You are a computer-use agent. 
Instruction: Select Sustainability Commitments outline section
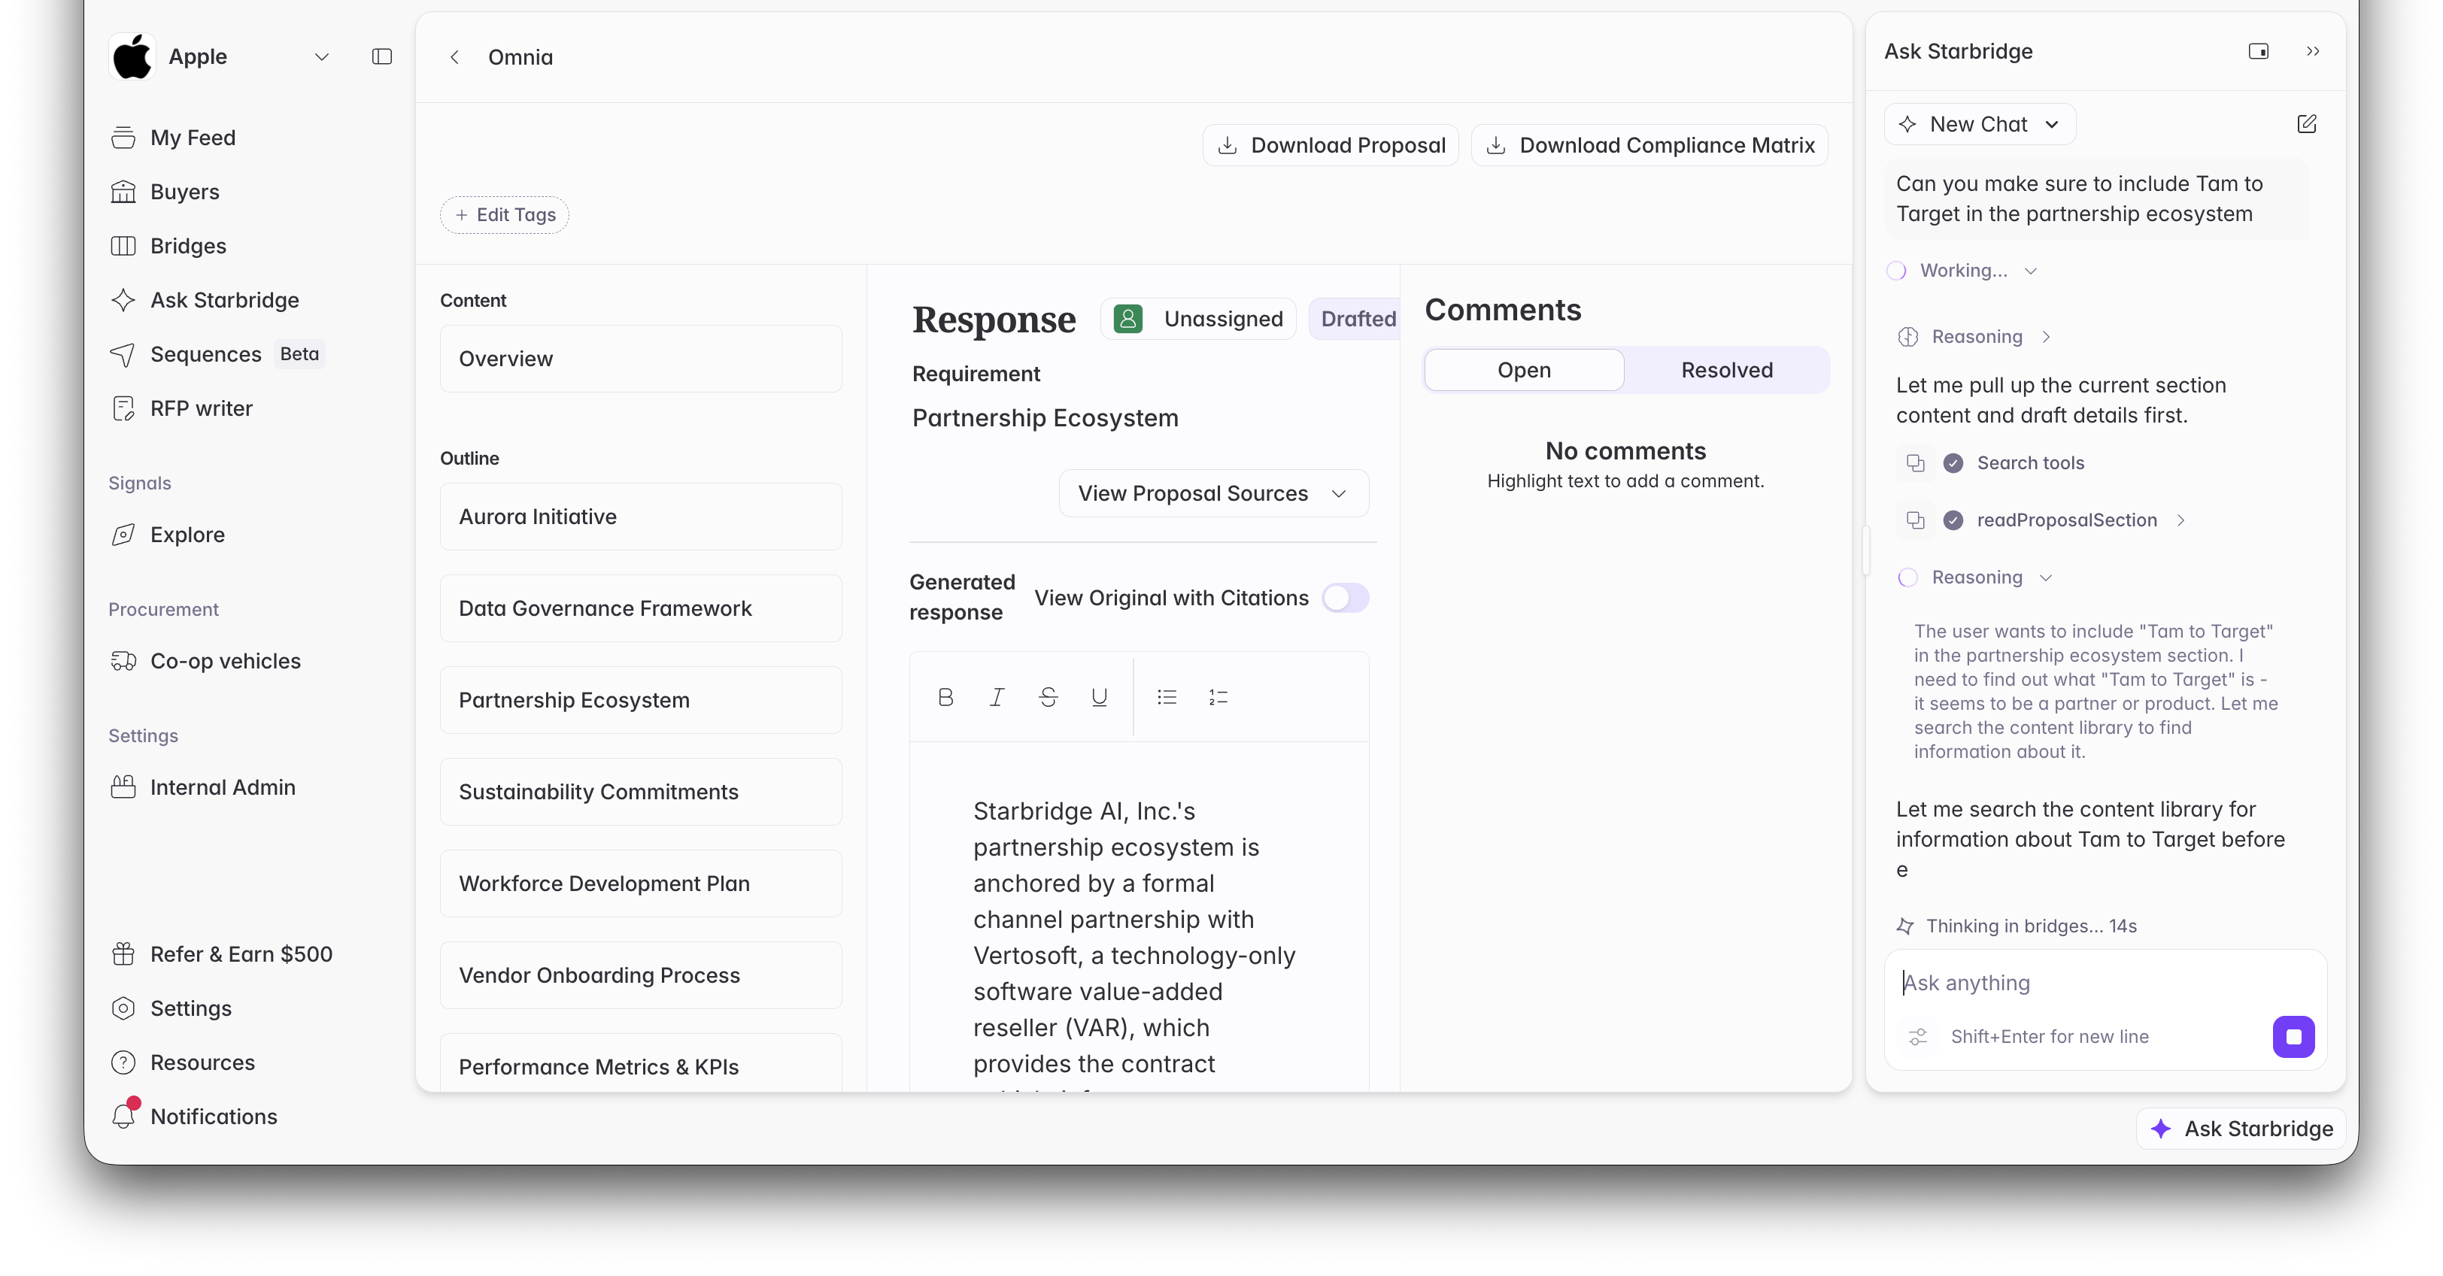[640, 792]
